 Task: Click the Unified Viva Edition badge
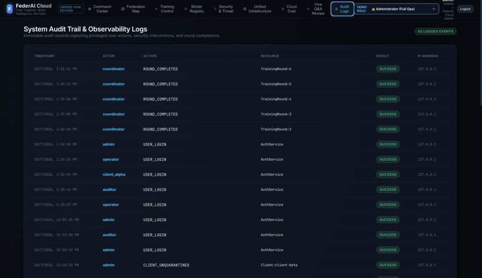click(x=71, y=9)
